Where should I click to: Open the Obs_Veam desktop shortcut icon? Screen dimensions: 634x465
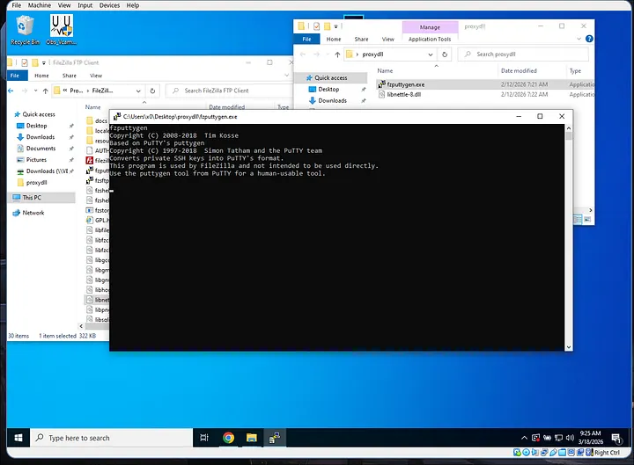pyautogui.click(x=62, y=30)
